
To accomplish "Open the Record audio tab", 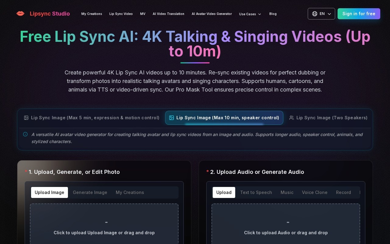I will (x=343, y=192).
